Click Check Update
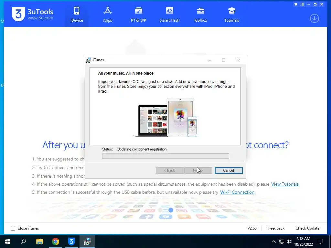 point(307,228)
